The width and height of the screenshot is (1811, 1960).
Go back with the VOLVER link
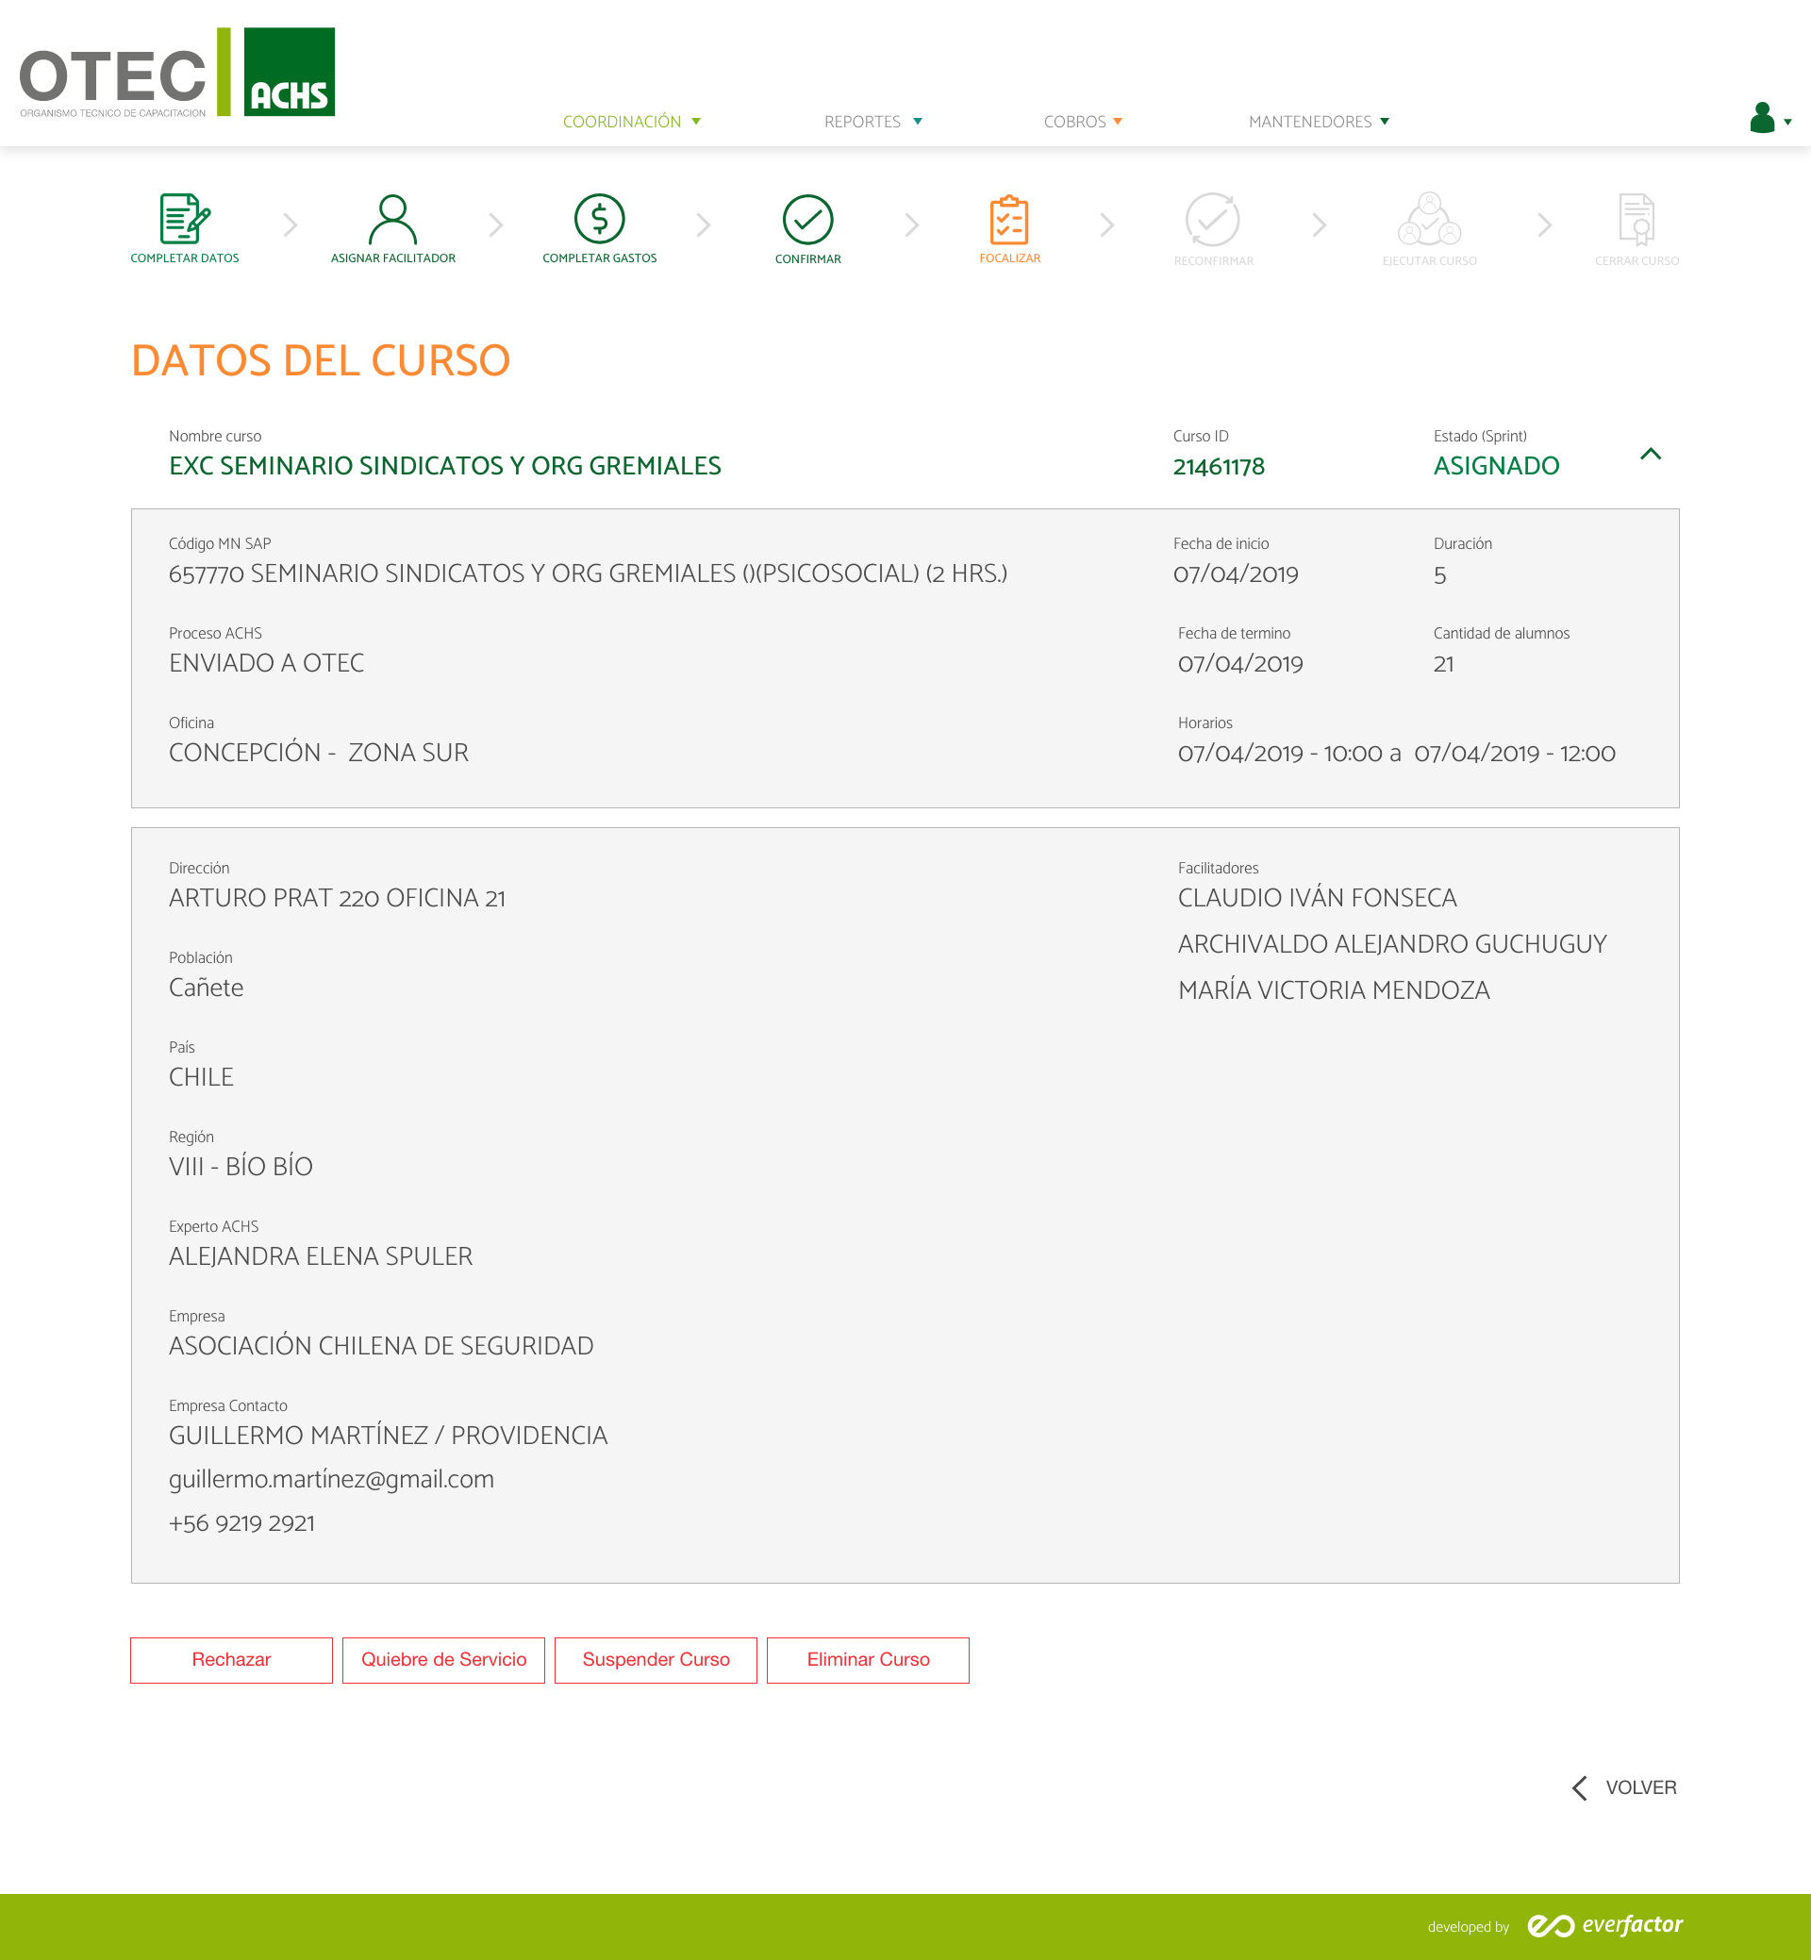click(1640, 1787)
